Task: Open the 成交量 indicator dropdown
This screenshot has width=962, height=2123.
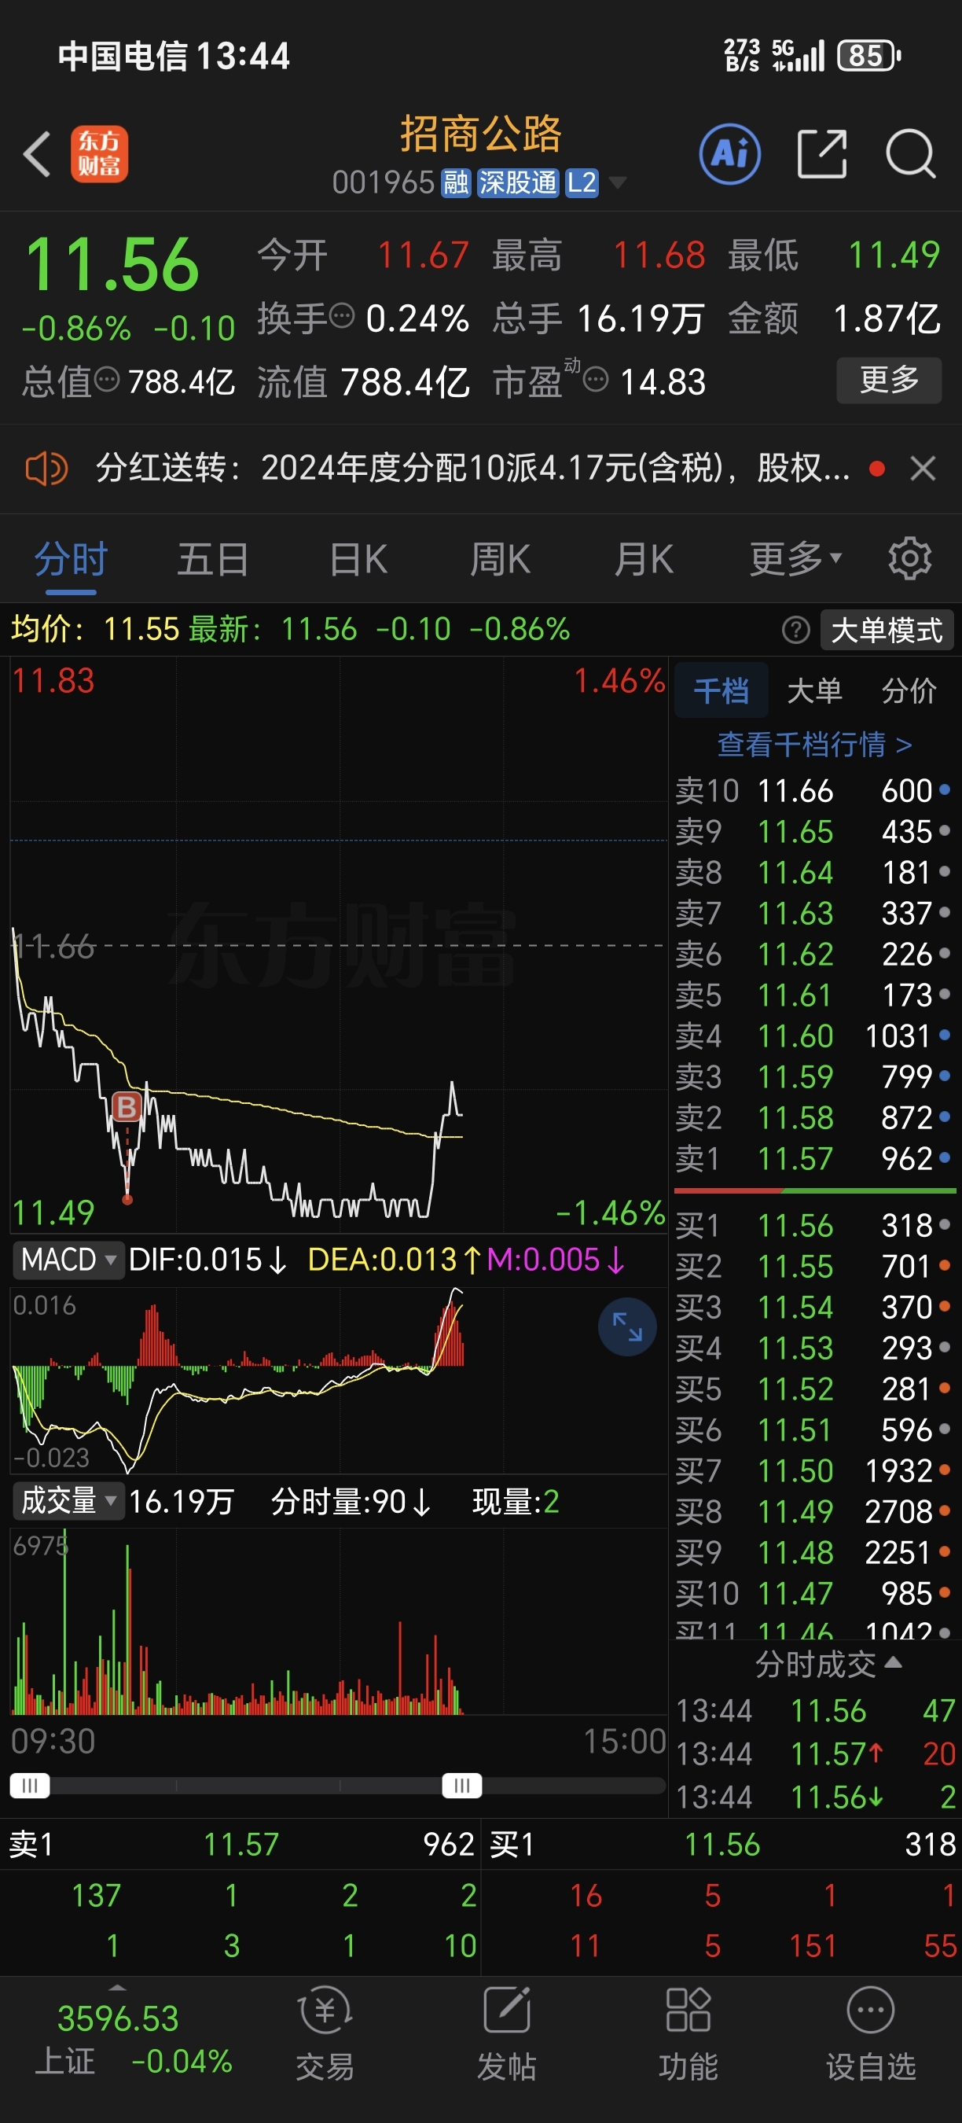Action: click(68, 1501)
